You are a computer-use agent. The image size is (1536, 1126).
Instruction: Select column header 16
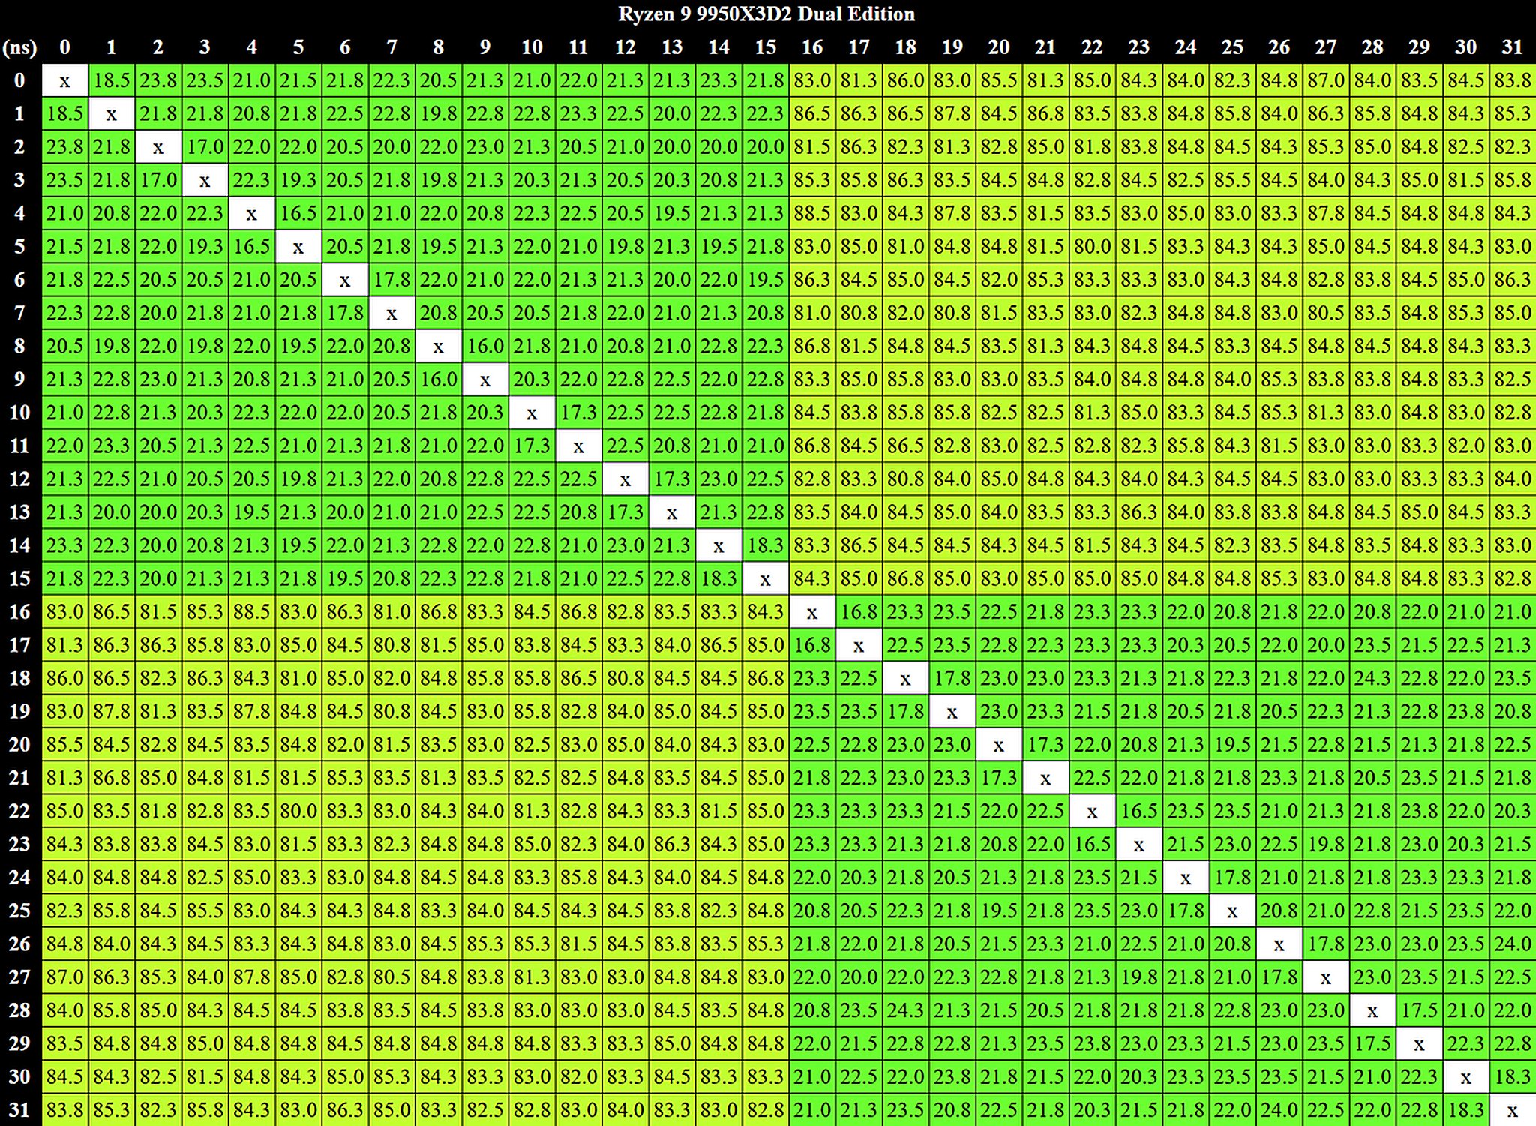click(x=812, y=47)
